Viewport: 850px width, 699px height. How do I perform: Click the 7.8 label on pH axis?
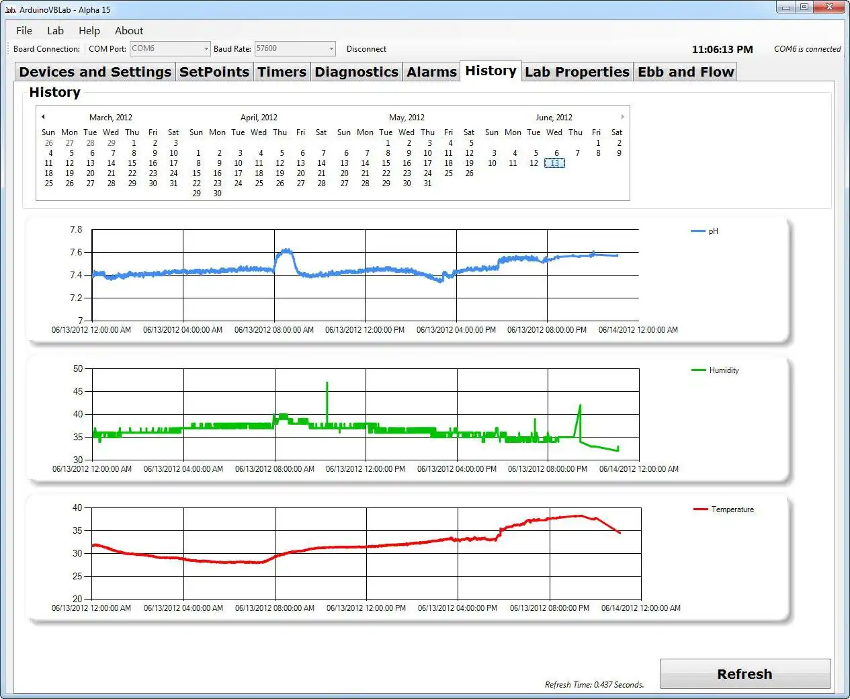point(76,230)
